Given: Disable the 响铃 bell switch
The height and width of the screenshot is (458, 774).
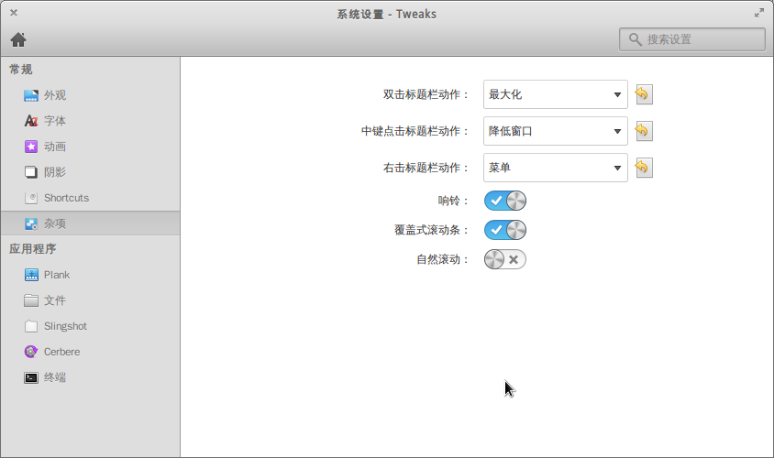Looking at the screenshot, I should (505, 201).
